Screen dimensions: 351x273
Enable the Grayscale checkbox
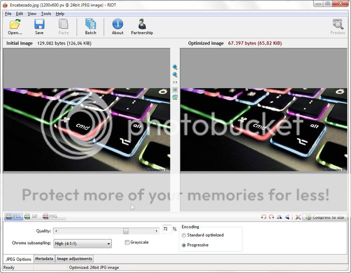click(127, 242)
